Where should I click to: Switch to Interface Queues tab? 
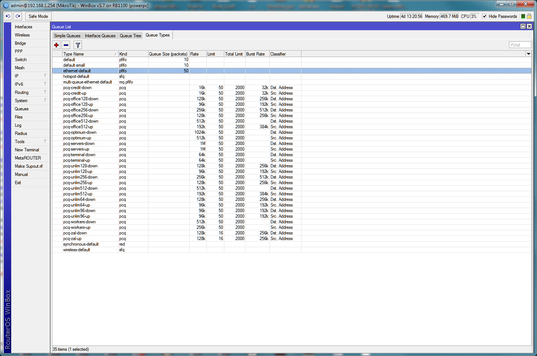pyautogui.click(x=100, y=36)
